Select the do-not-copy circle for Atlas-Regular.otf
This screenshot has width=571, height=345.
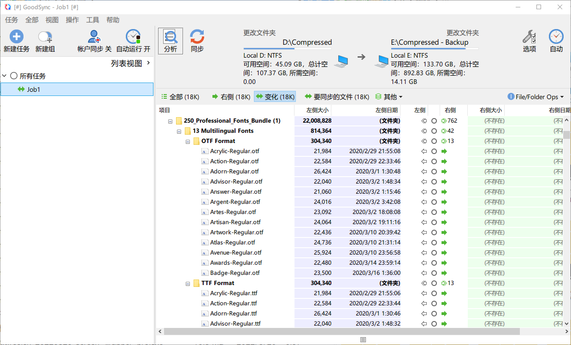tap(434, 243)
